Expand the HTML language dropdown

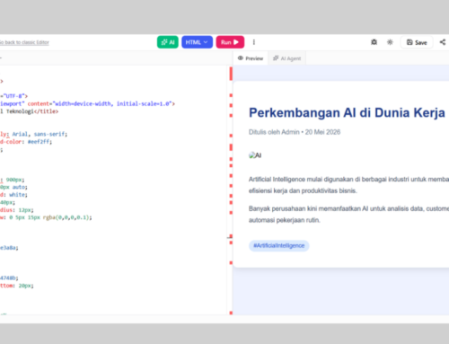pyautogui.click(x=197, y=42)
